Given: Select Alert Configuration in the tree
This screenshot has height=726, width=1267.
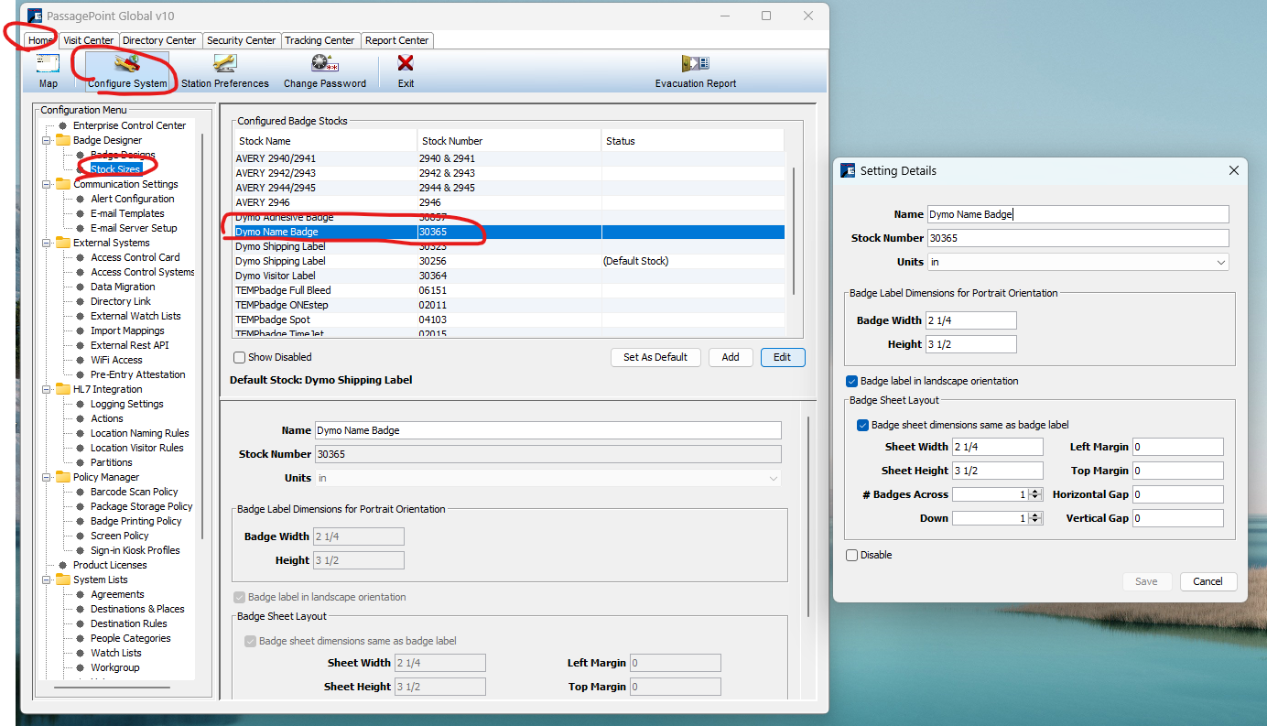Looking at the screenshot, I should 132,199.
